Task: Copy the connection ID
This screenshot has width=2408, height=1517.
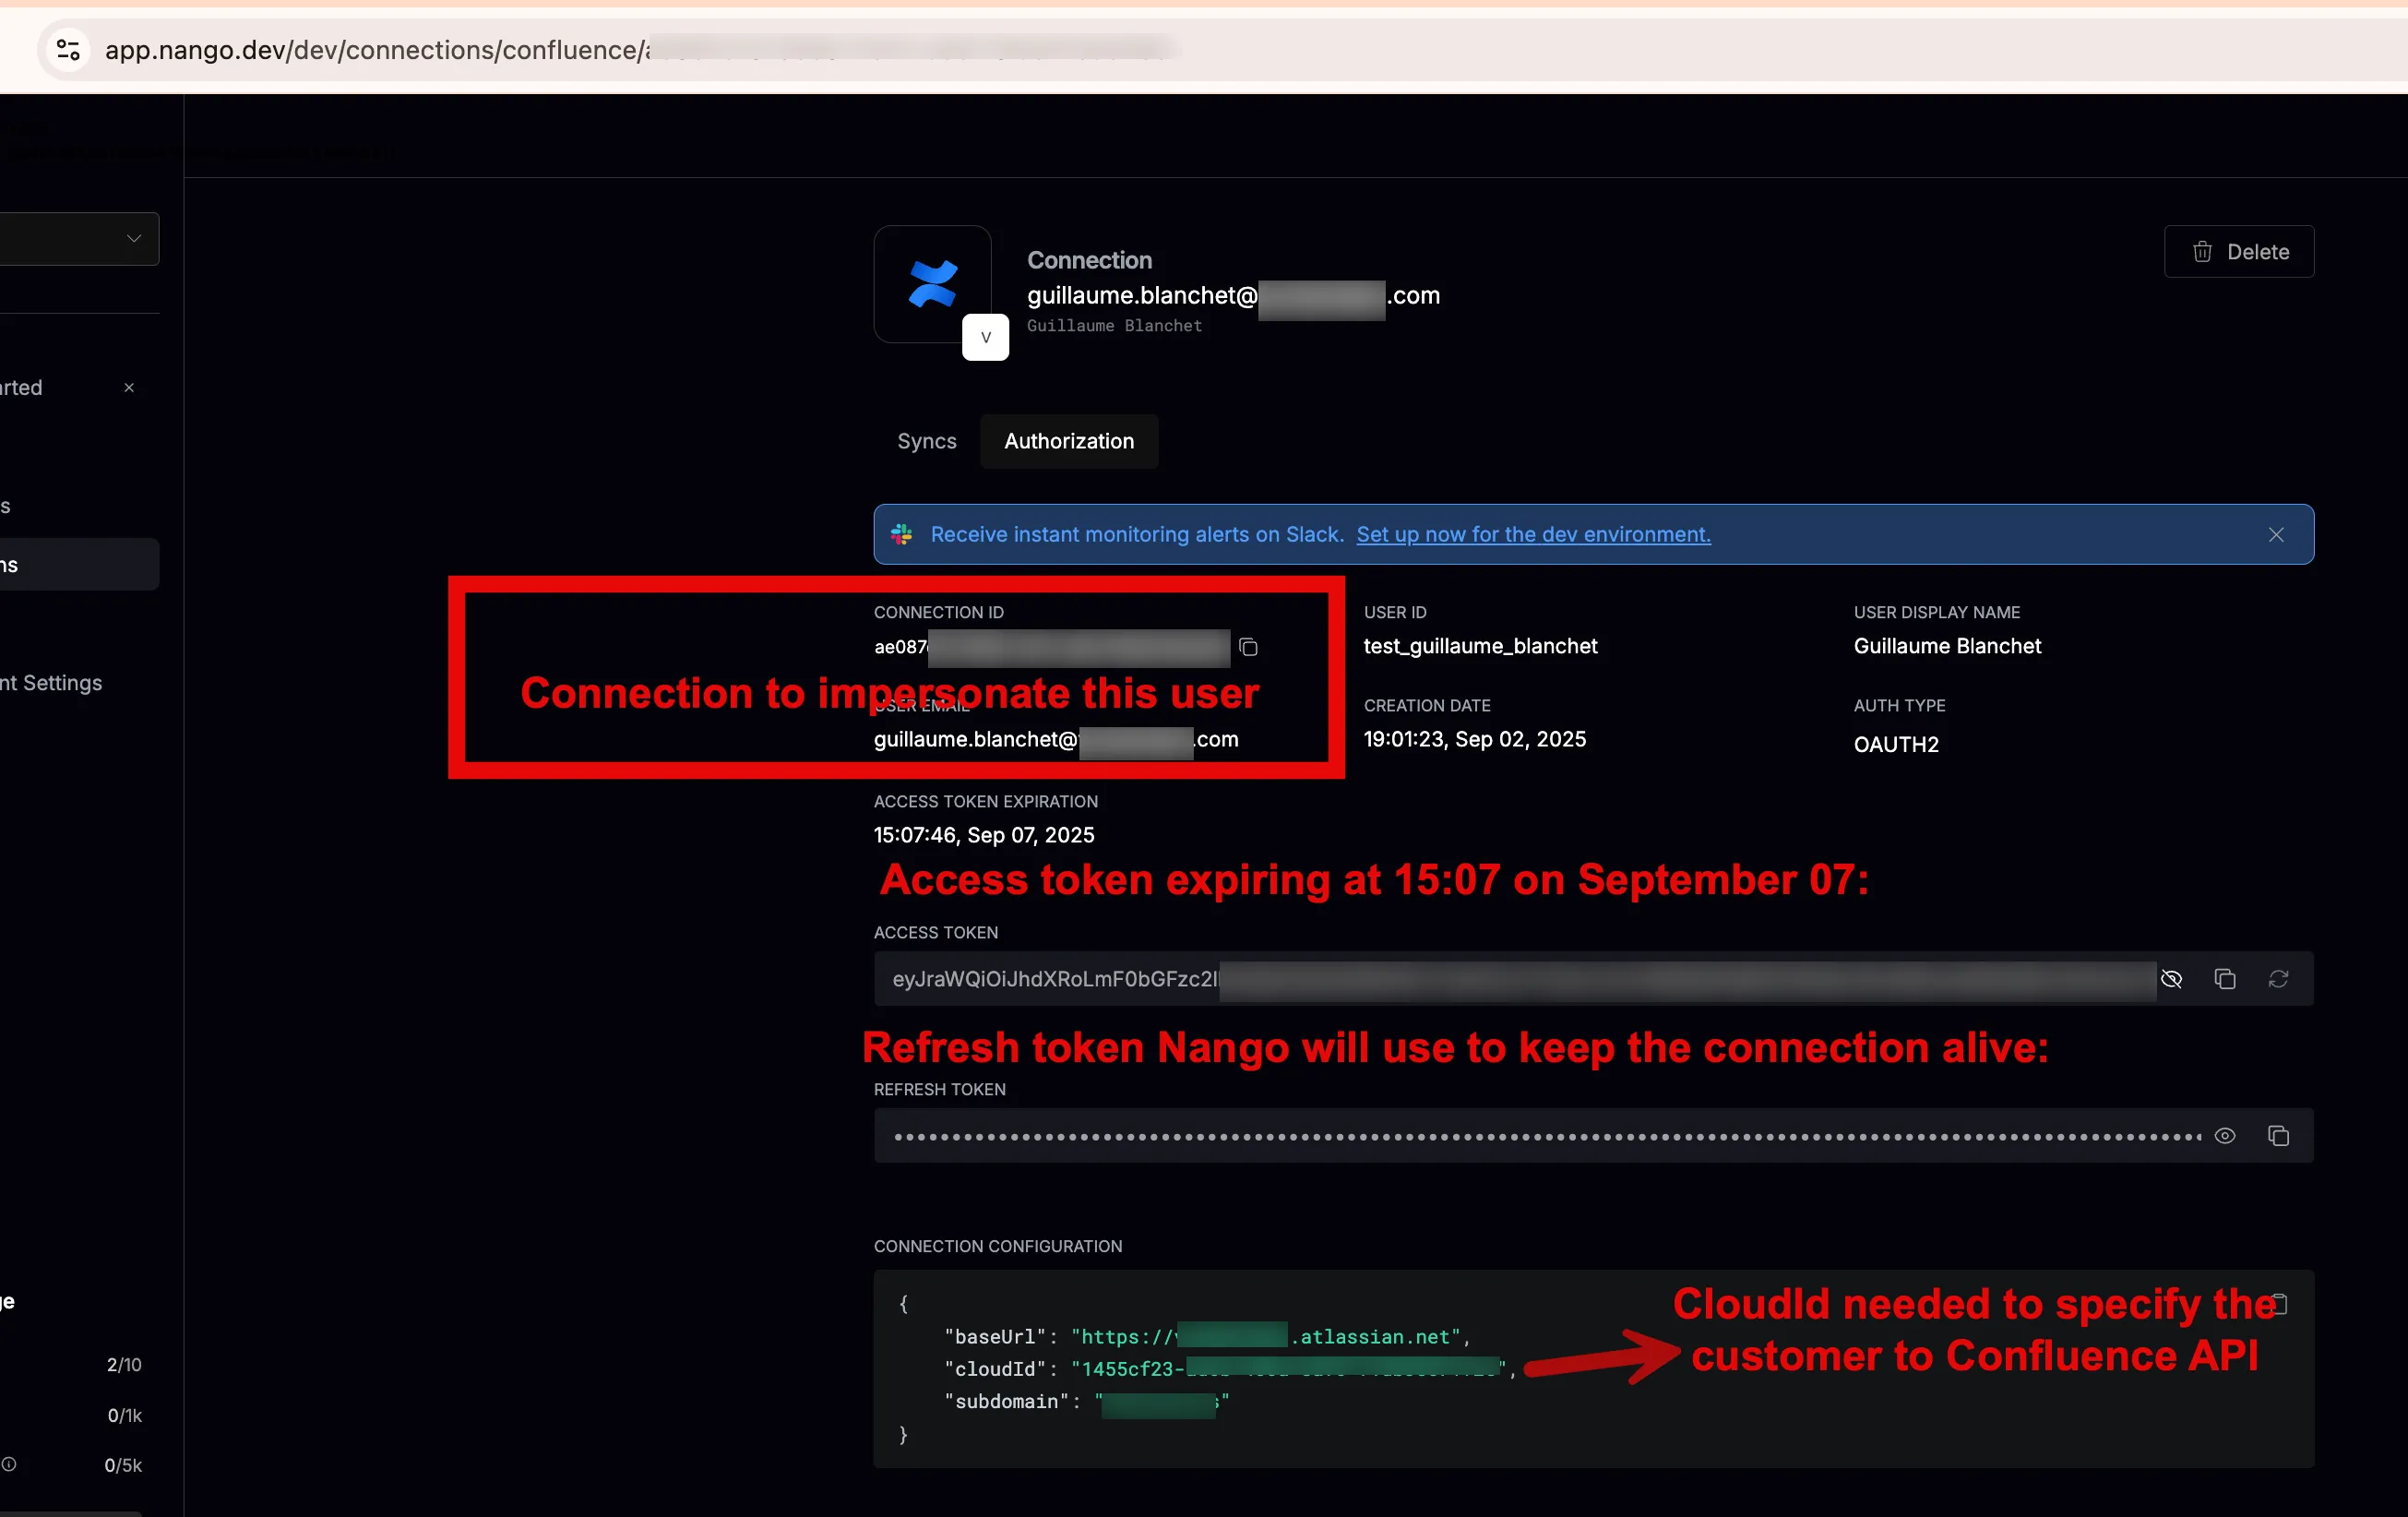Action: click(1247, 647)
